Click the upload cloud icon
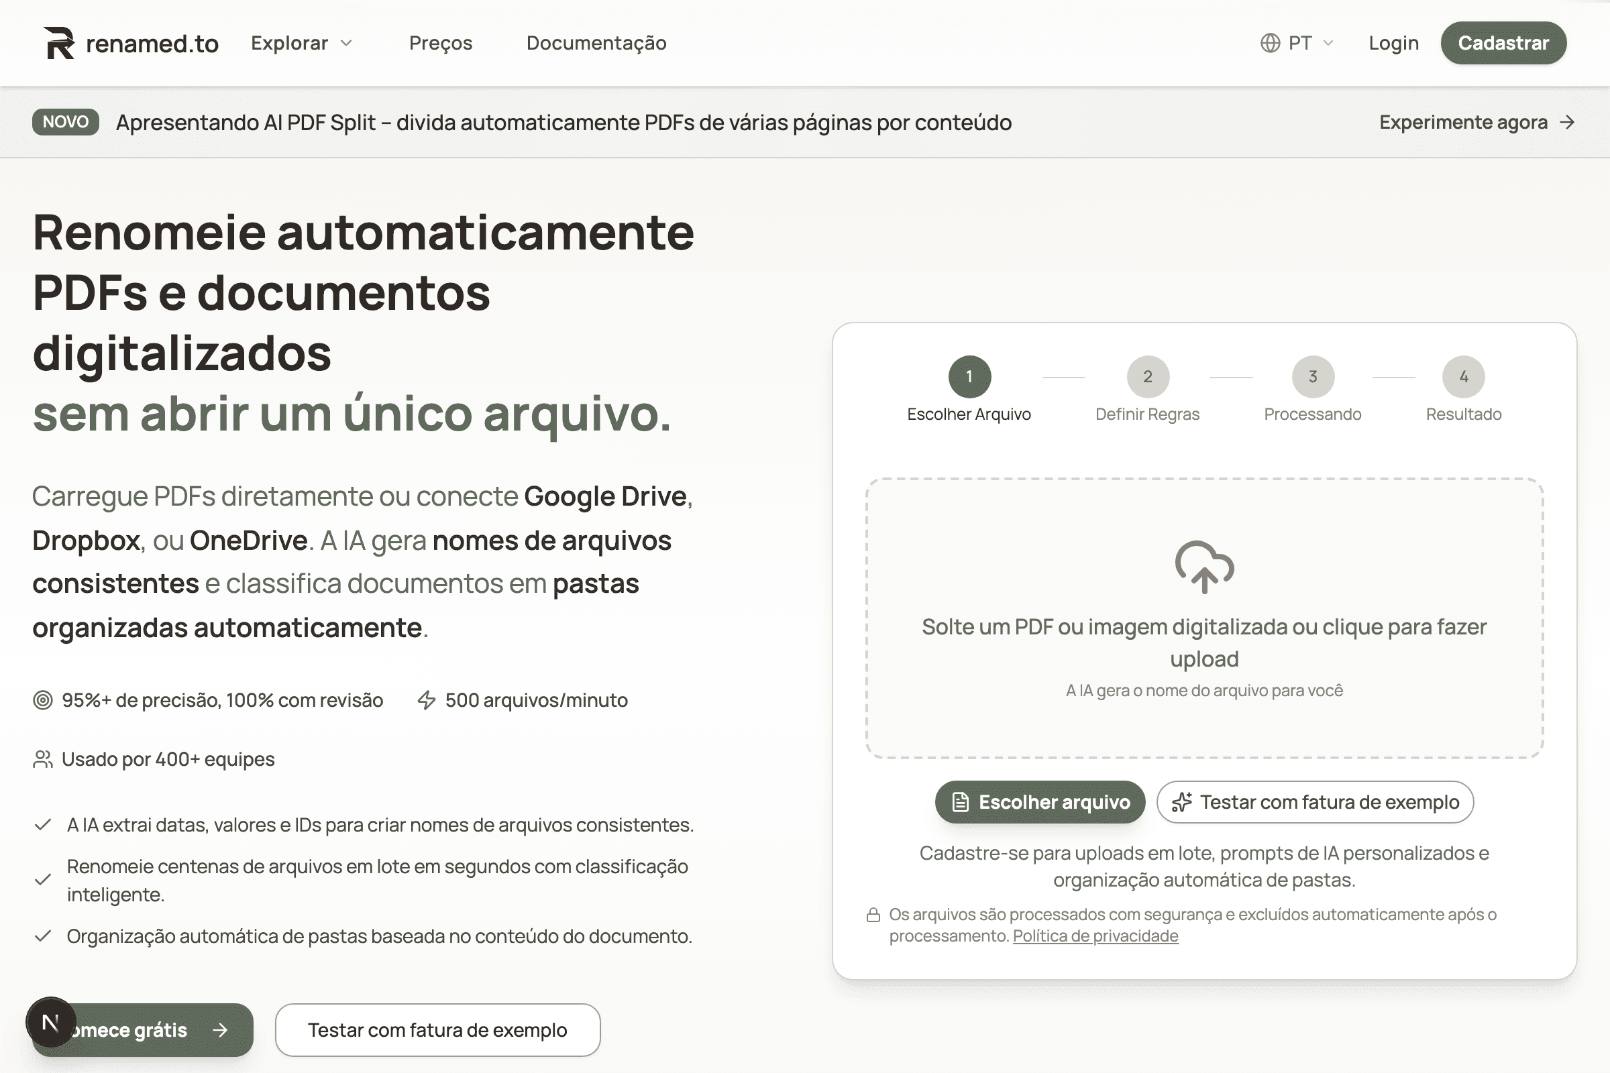The image size is (1610, 1073). pyautogui.click(x=1205, y=567)
